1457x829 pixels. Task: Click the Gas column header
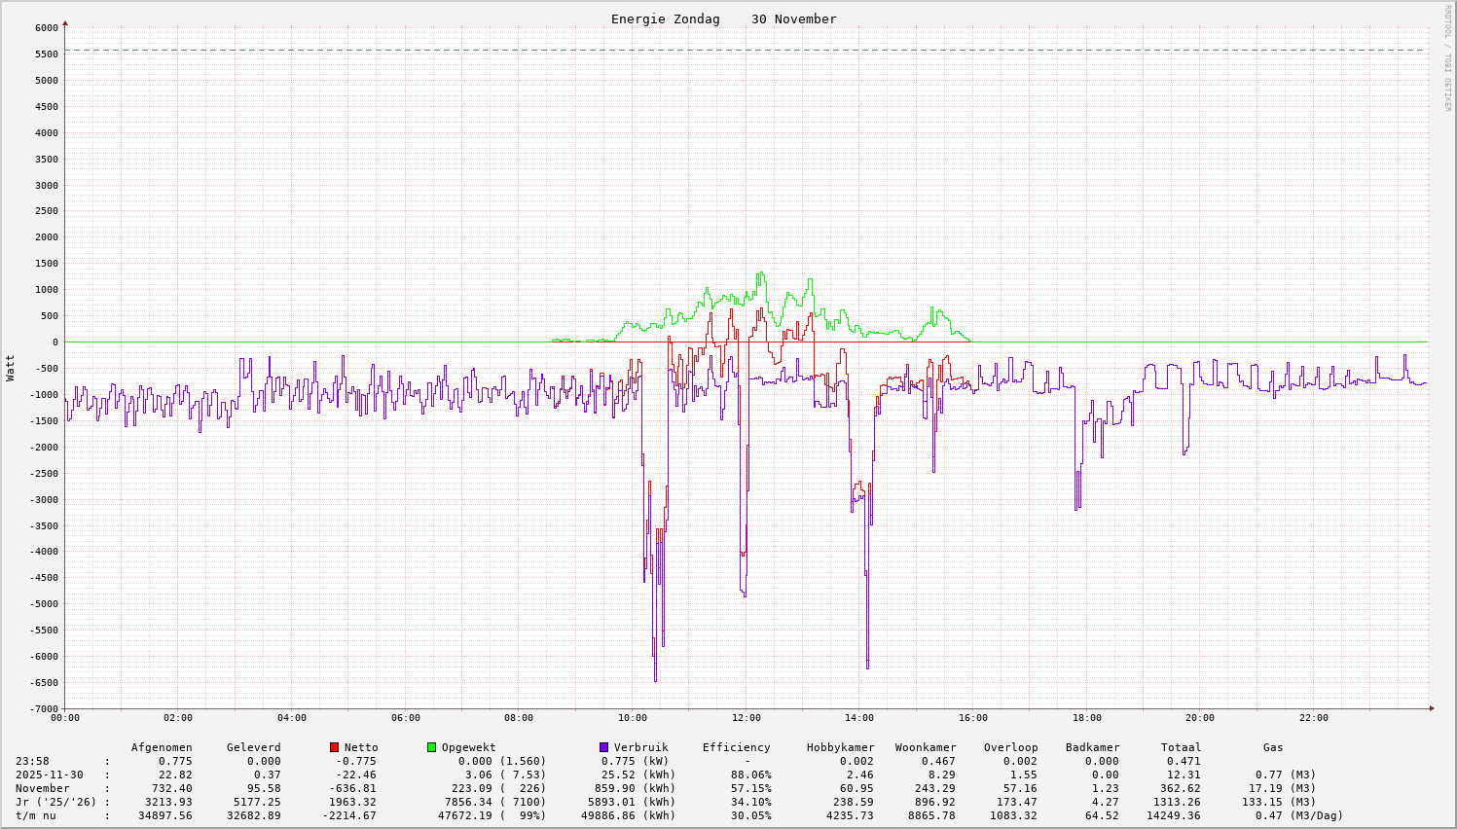click(x=1273, y=747)
